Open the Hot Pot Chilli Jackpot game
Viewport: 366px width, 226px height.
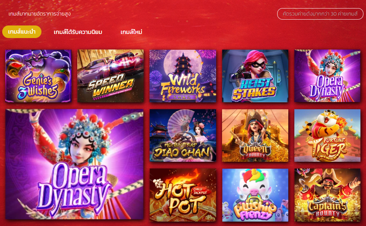pyautogui.click(x=183, y=195)
